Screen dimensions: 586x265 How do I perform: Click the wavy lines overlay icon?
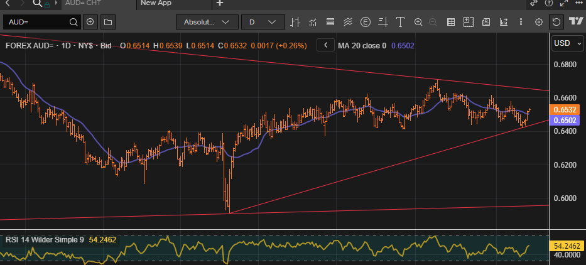click(347, 23)
